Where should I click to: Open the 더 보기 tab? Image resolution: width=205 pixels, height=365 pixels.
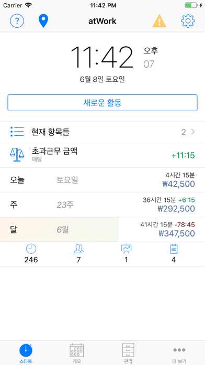(179, 353)
